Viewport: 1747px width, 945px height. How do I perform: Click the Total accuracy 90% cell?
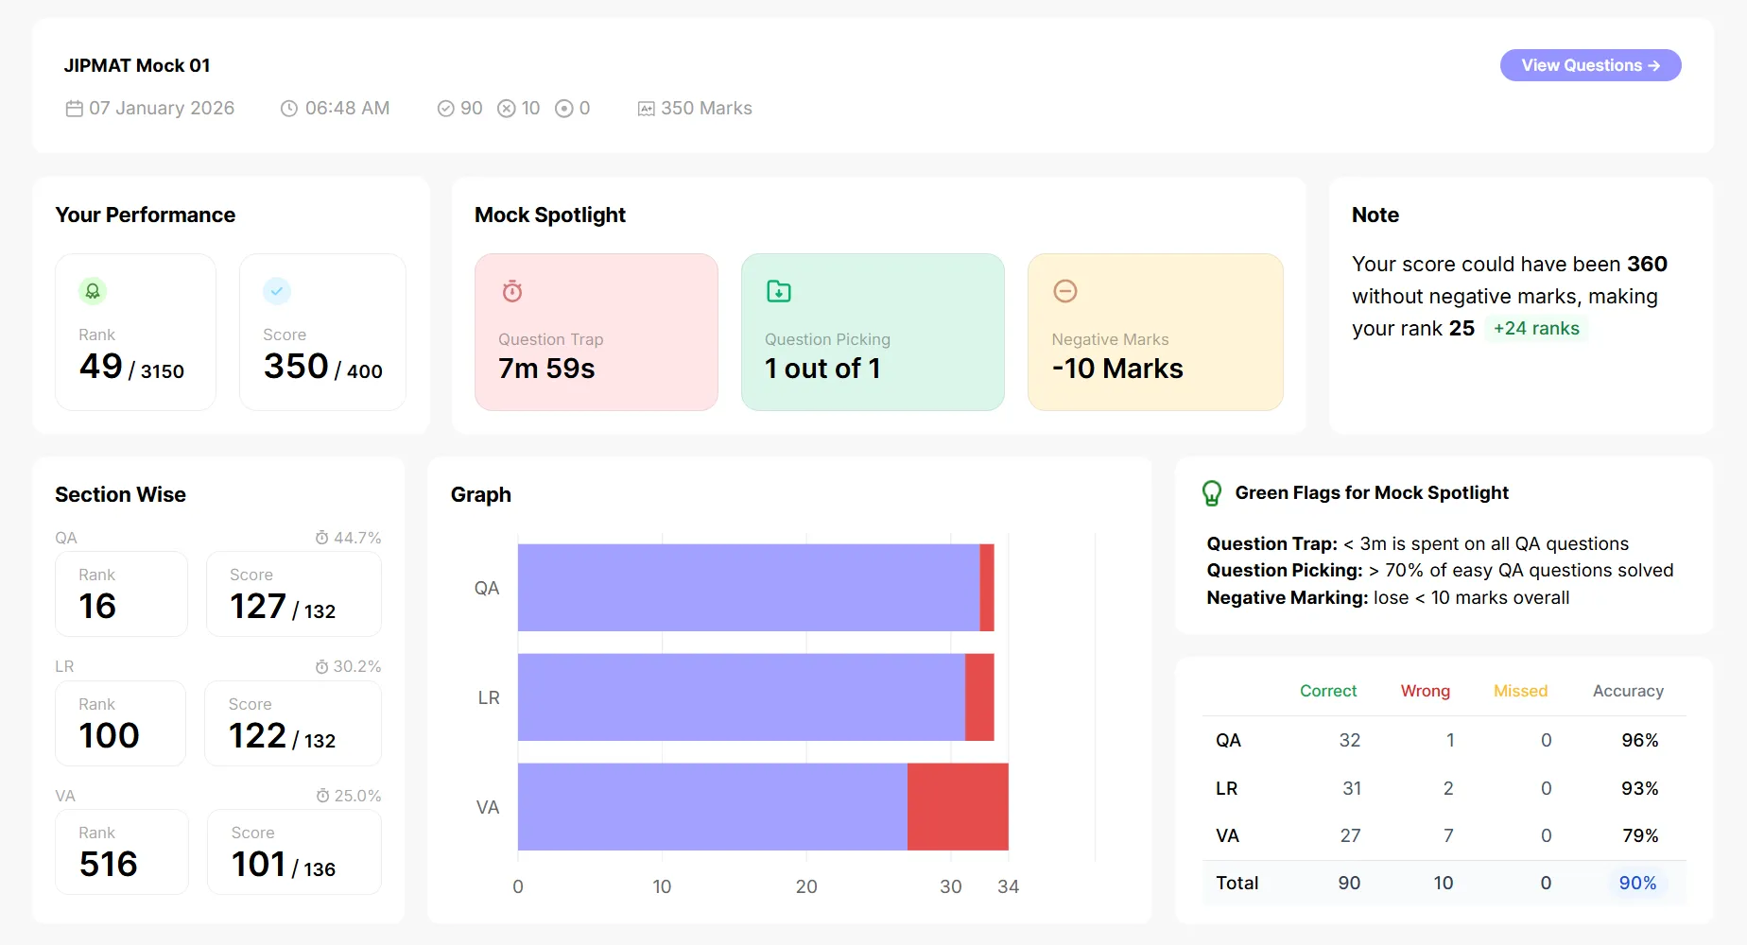[1638, 883]
